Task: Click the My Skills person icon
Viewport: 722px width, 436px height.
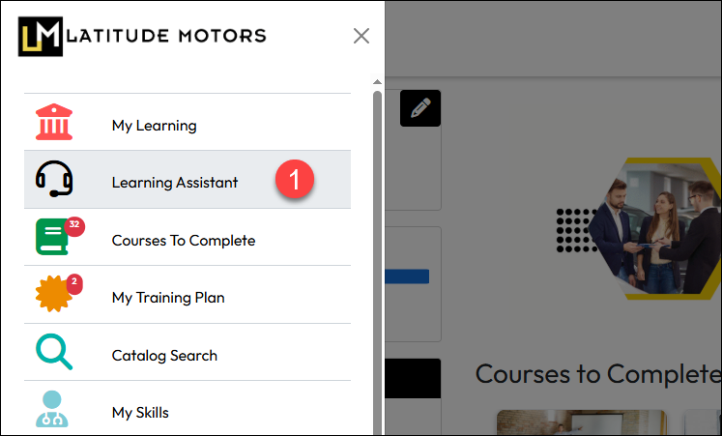Action: pyautogui.click(x=52, y=409)
